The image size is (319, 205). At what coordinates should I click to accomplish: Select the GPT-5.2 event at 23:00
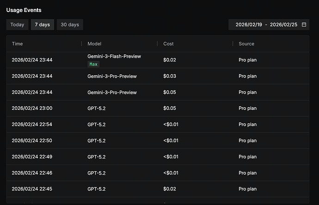tap(96, 109)
